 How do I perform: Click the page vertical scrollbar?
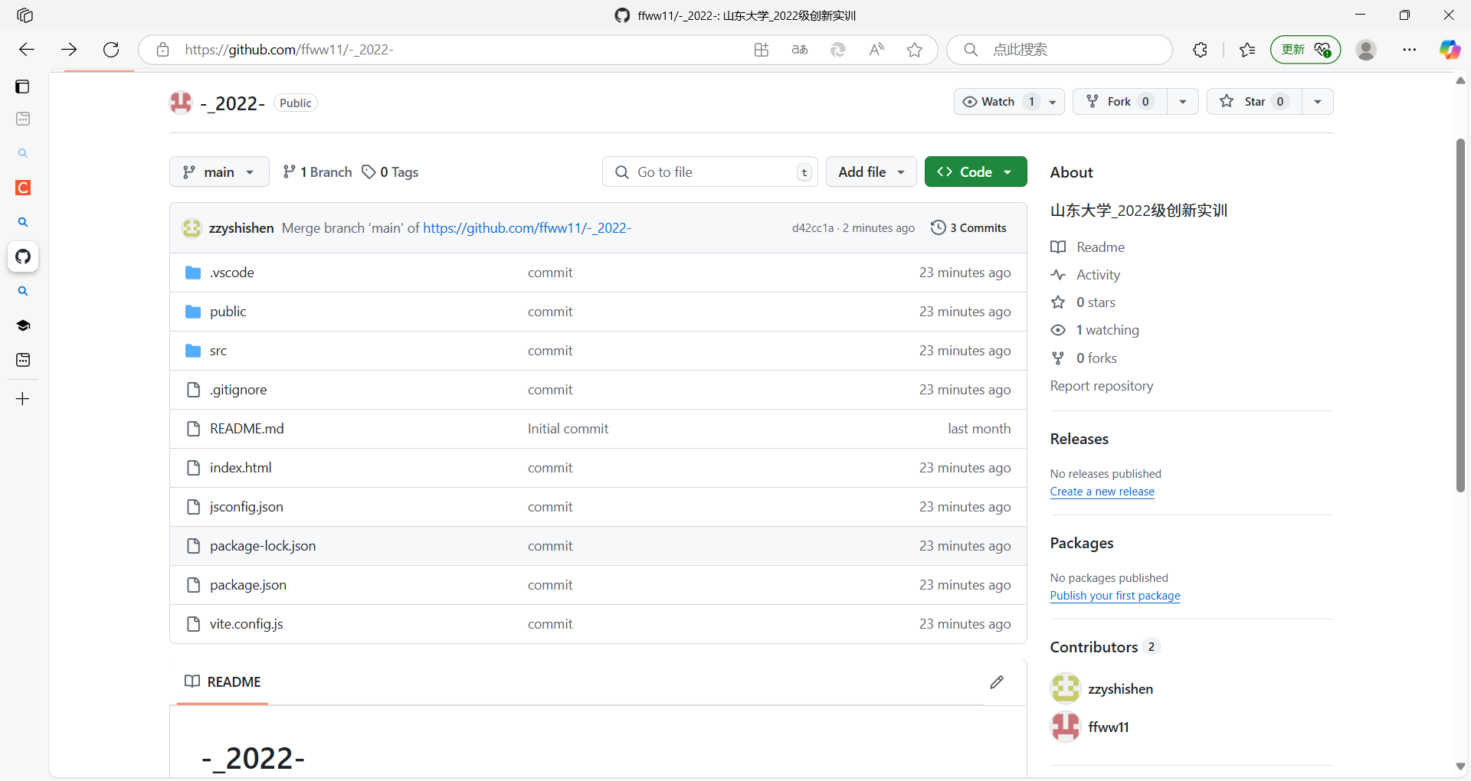pos(1460,315)
